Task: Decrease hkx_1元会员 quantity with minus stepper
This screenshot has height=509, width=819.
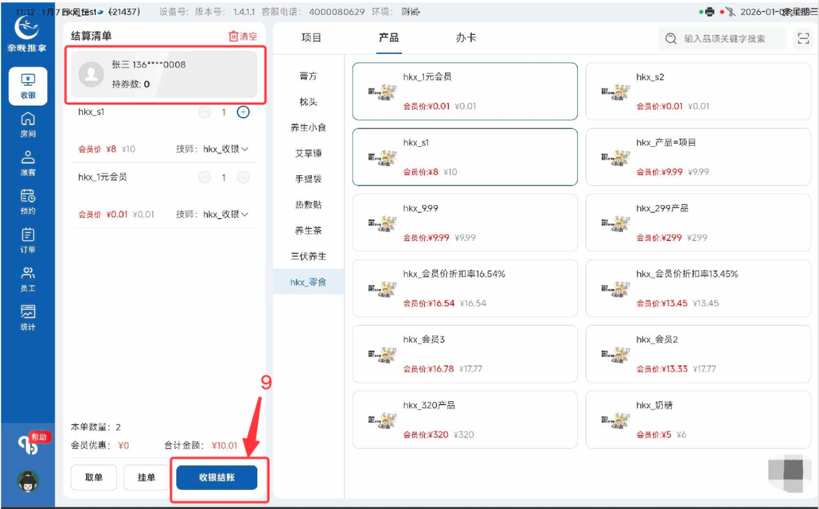Action: [x=204, y=177]
